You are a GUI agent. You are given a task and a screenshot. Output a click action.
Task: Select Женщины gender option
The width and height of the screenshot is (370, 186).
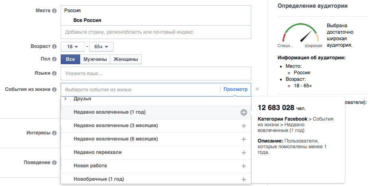pos(126,59)
